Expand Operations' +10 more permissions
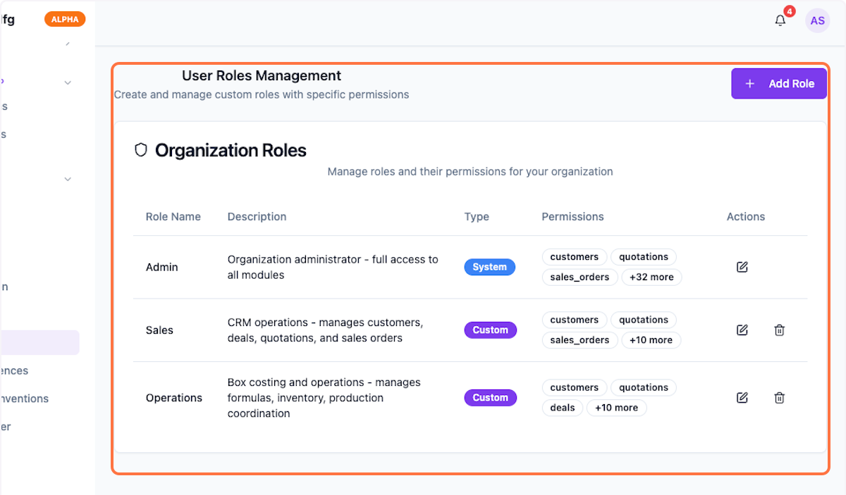 click(616, 408)
